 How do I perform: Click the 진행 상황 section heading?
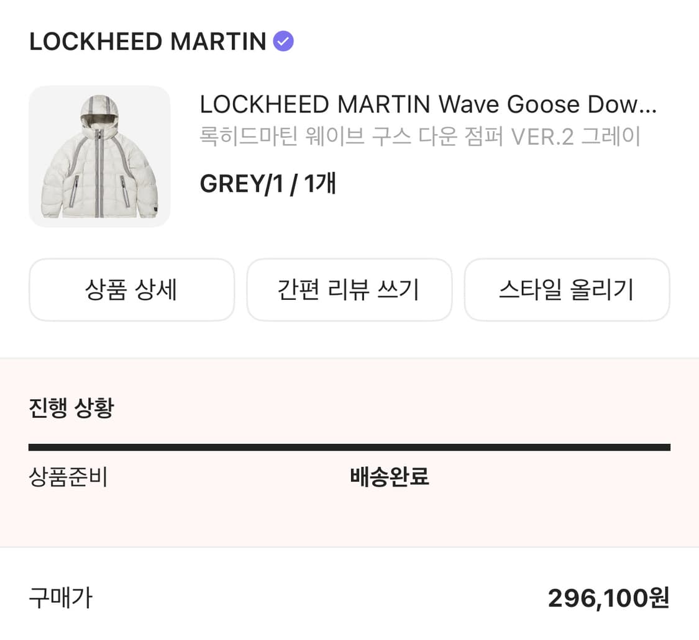tap(71, 408)
